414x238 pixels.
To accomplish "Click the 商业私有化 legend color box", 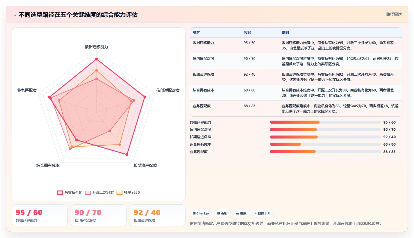I will tap(60, 192).
